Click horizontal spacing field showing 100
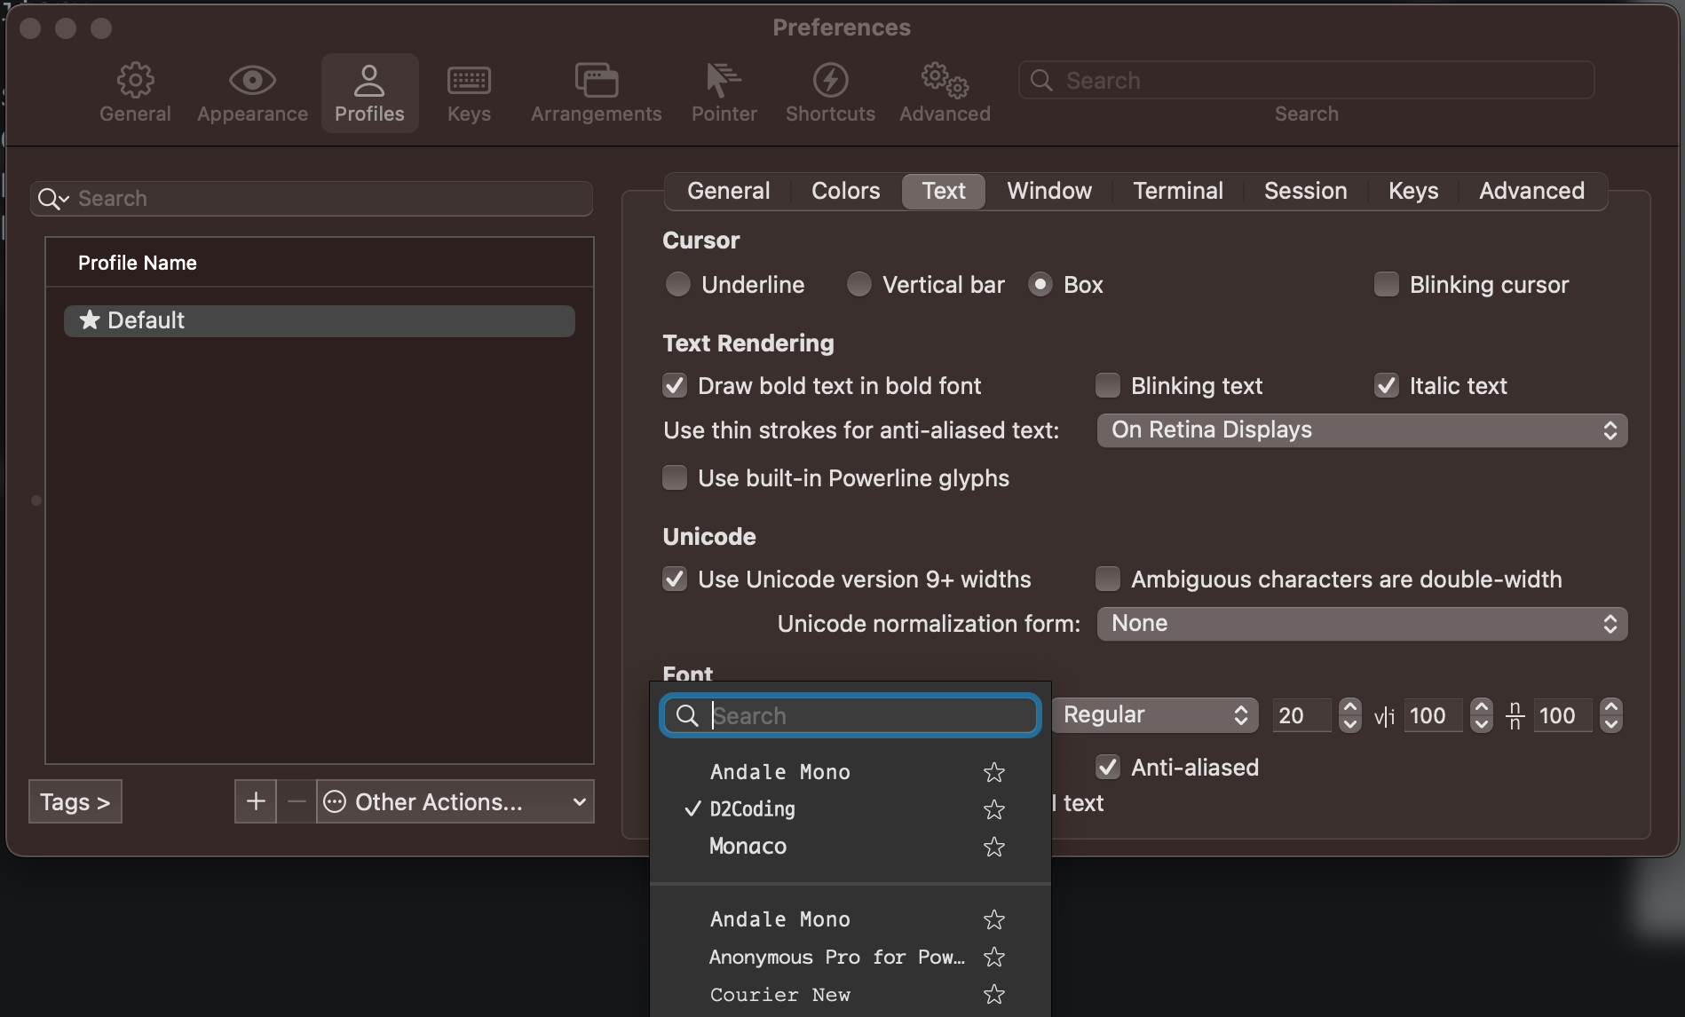This screenshot has width=1685, height=1017. (x=1433, y=715)
